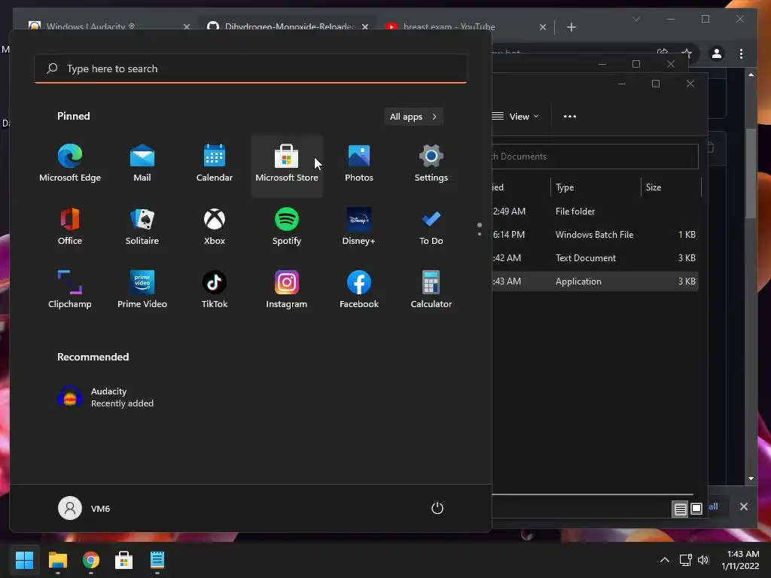Viewport: 771px width, 578px height.
Task: Open the volume tray icon
Action: point(703,560)
